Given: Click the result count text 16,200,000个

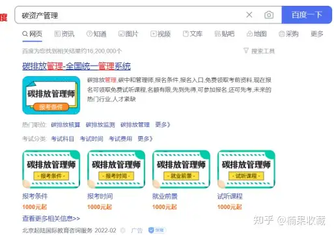Looking at the screenshot, I should coord(104,51).
